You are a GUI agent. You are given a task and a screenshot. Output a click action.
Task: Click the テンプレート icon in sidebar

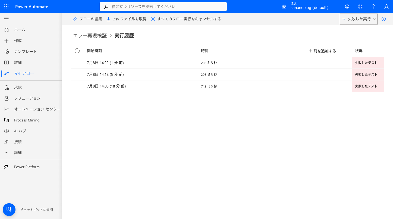click(x=7, y=52)
